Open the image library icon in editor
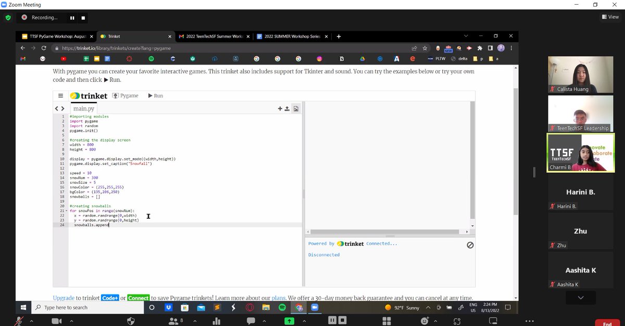 [x=296, y=109]
